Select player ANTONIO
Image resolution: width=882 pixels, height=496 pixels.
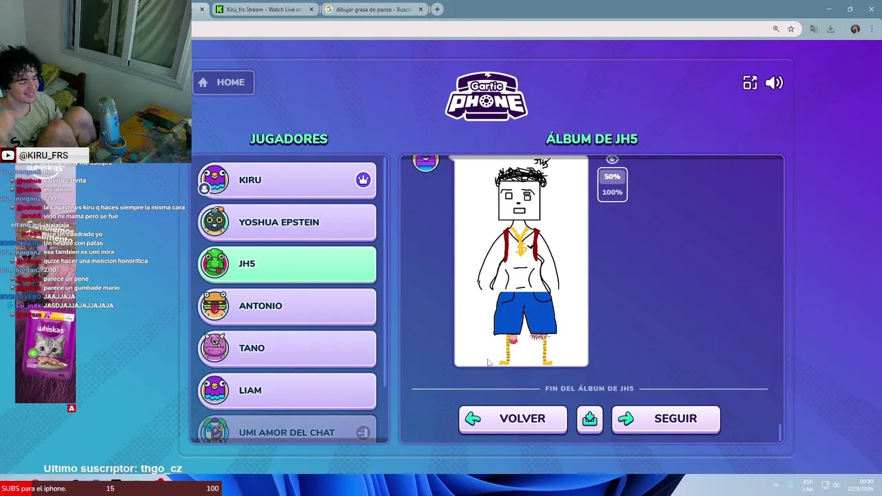[287, 306]
